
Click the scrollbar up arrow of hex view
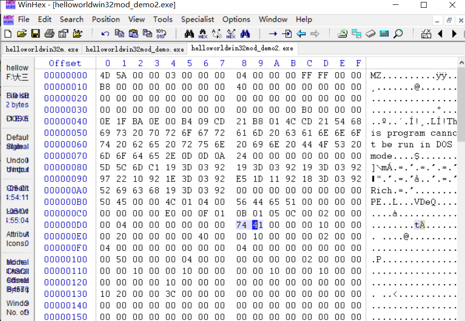click(x=462, y=63)
